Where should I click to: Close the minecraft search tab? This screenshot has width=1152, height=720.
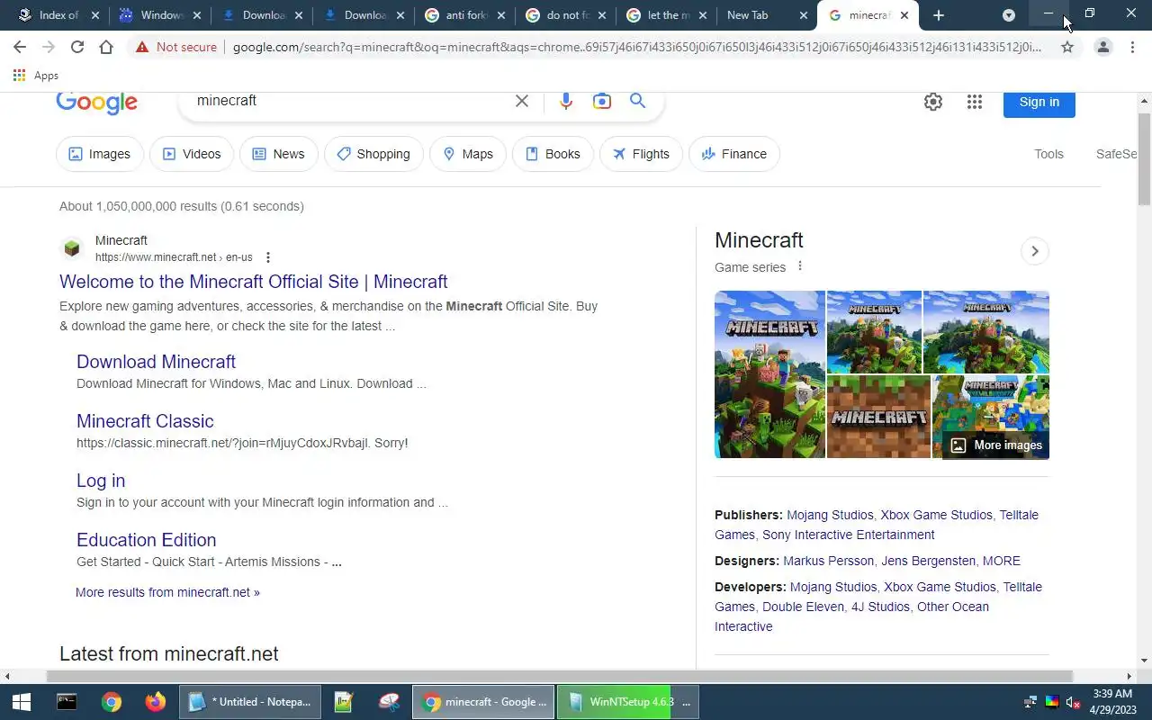[x=904, y=15]
